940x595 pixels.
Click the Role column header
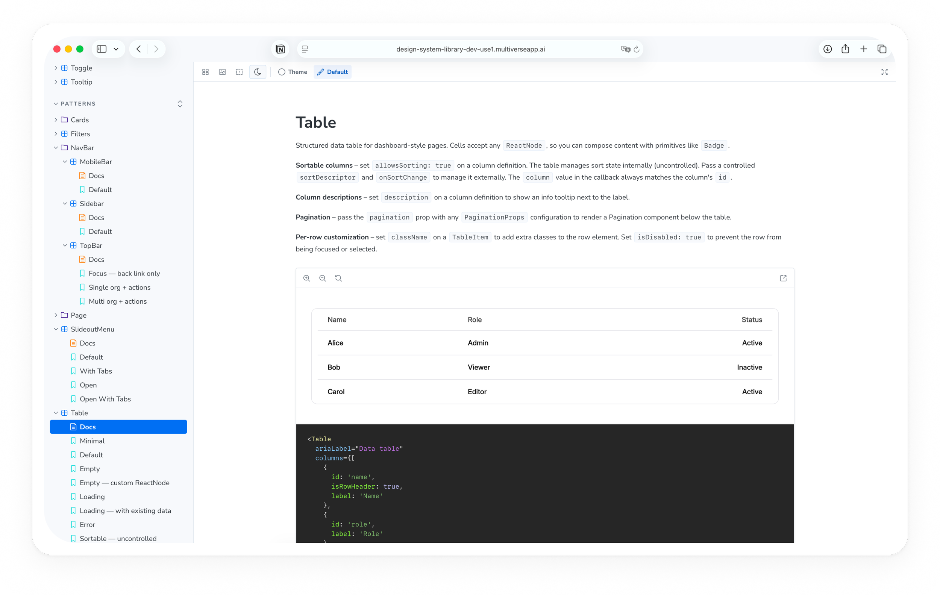pyautogui.click(x=474, y=320)
